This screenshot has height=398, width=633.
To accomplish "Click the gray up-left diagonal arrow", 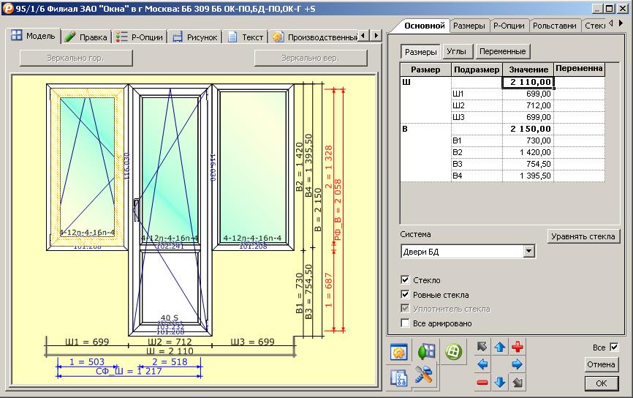I will [x=482, y=347].
